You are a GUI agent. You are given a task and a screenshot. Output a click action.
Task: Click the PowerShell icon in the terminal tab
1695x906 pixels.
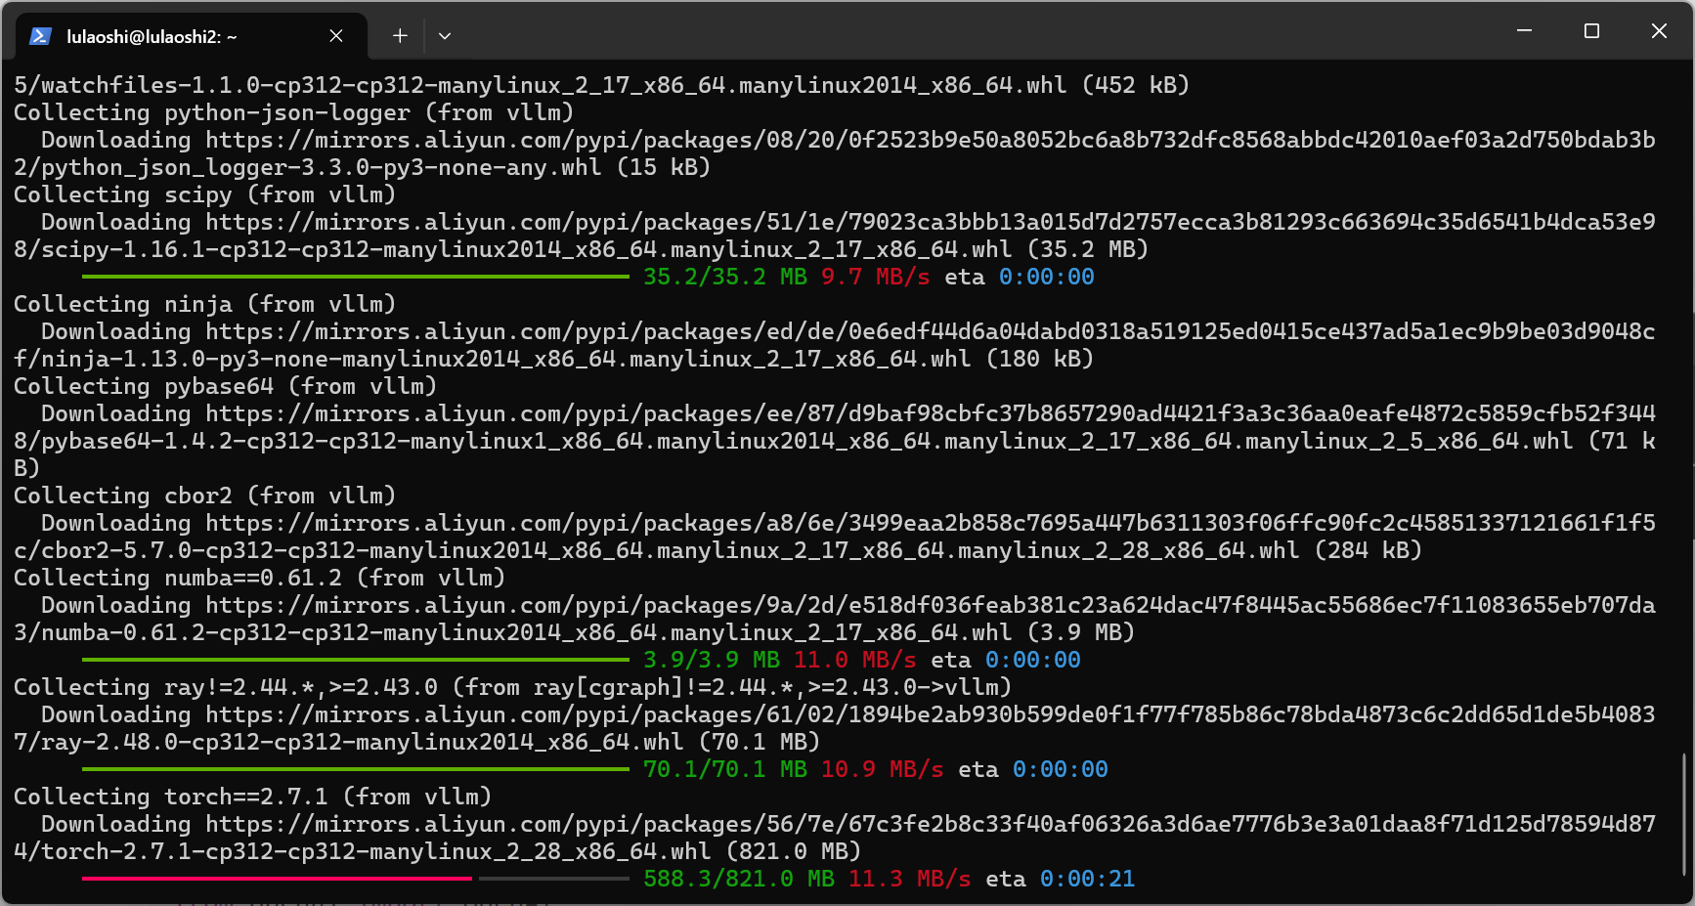(x=40, y=36)
